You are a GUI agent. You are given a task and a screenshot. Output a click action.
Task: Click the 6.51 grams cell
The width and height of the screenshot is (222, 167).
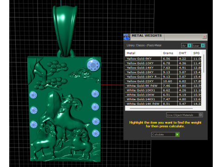pyautogui.click(x=169, y=95)
